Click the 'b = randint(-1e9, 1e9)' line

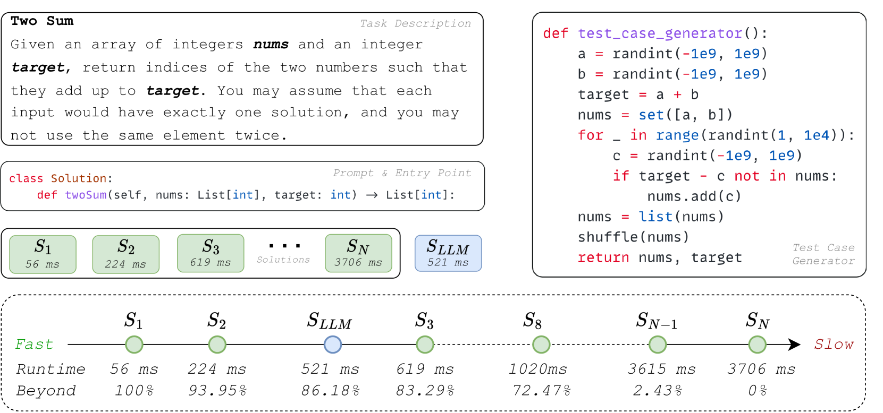click(672, 74)
